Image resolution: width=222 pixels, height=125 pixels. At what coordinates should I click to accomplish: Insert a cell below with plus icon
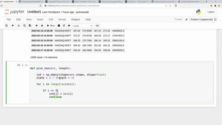[13, 26]
